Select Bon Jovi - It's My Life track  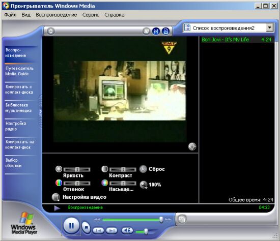click(237, 40)
